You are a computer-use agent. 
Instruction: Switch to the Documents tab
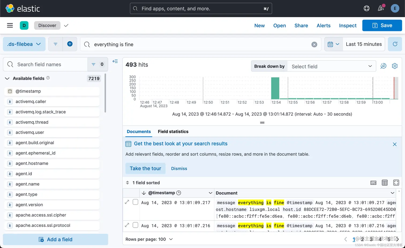click(x=139, y=131)
